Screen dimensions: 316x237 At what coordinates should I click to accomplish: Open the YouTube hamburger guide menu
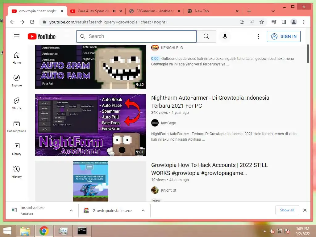(17, 36)
